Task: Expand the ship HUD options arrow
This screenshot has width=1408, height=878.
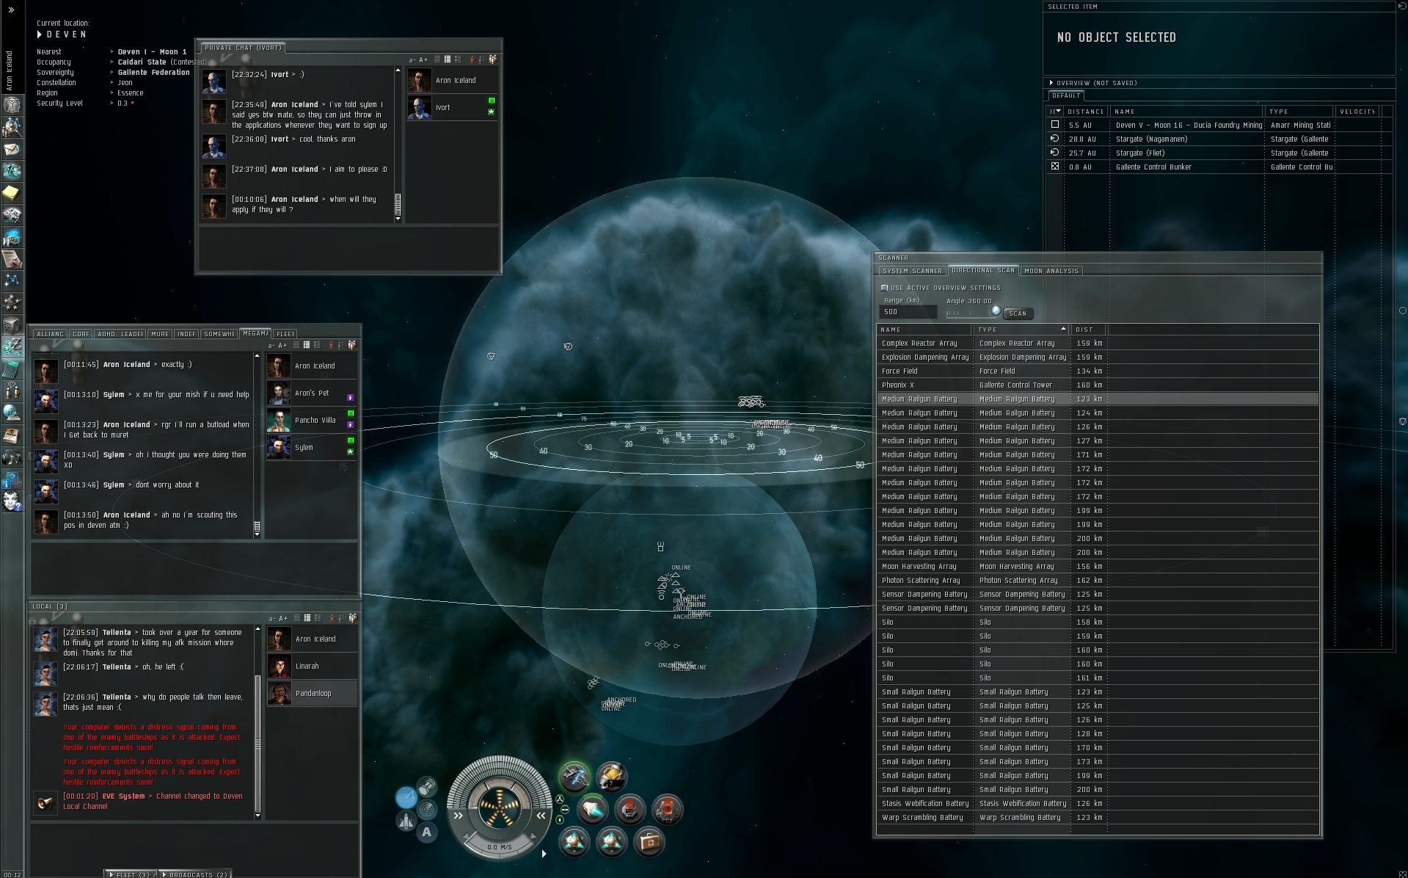Action: [x=544, y=854]
